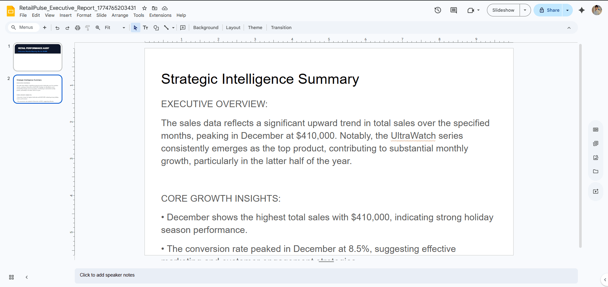This screenshot has width=608, height=287.
Task: Add a comment from the toolbar
Action: (183, 27)
